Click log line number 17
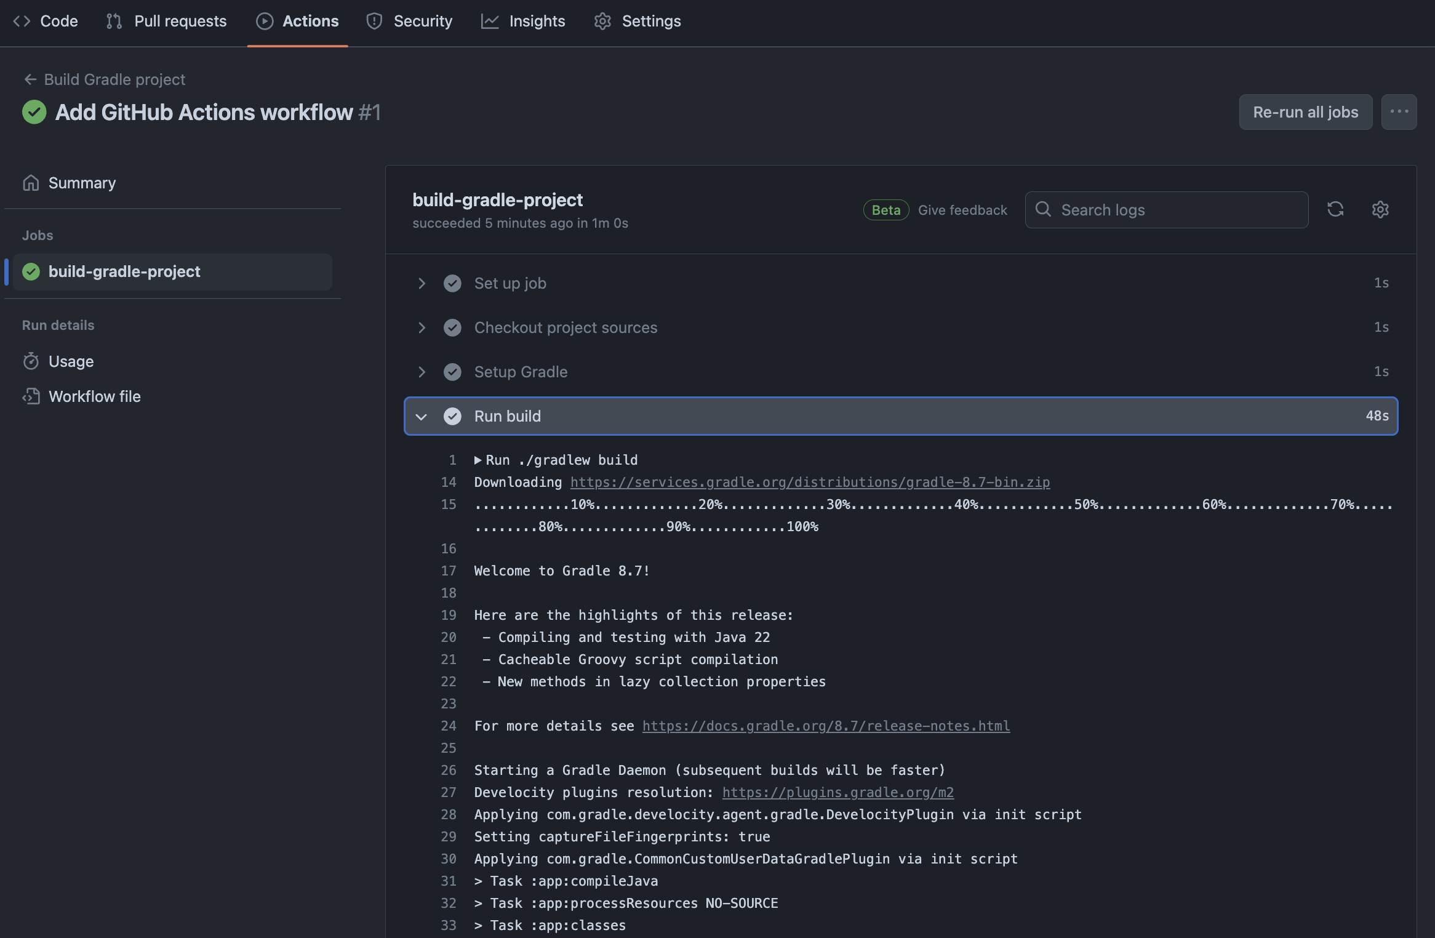Viewport: 1435px width, 938px height. 449,571
